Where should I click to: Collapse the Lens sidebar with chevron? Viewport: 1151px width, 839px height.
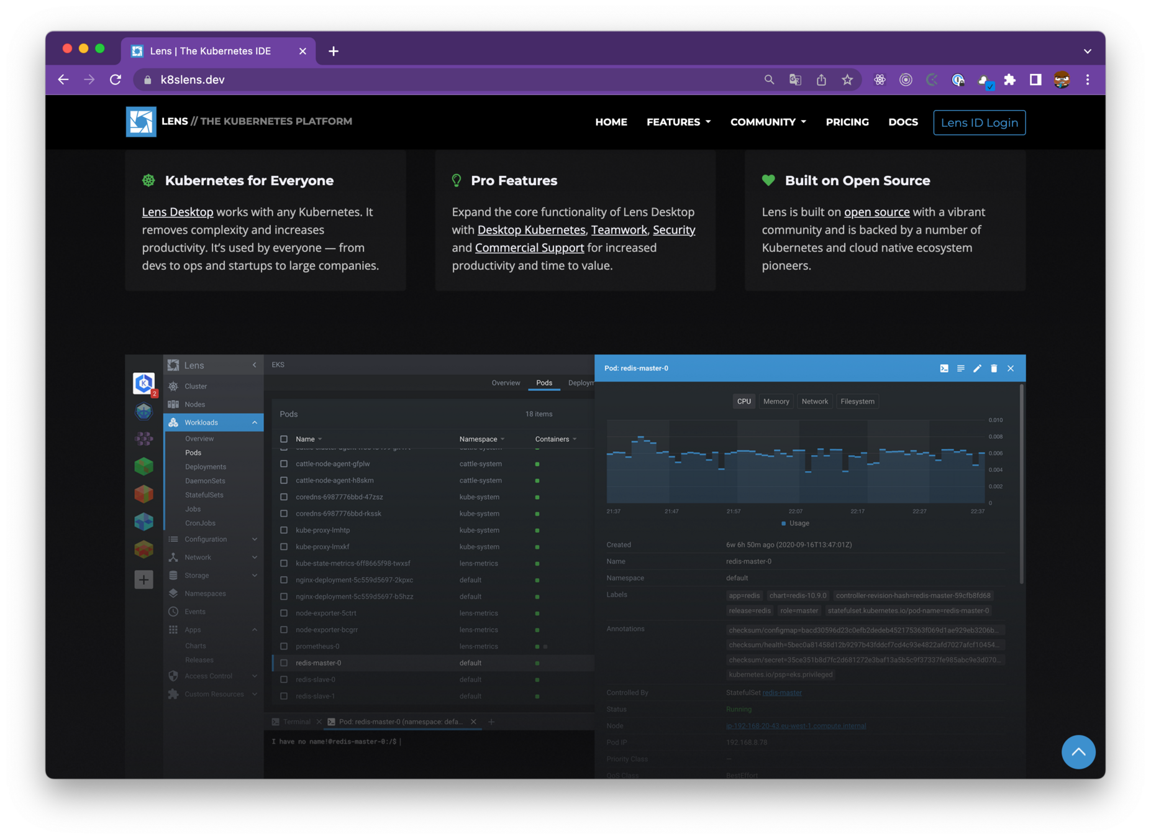pos(255,365)
